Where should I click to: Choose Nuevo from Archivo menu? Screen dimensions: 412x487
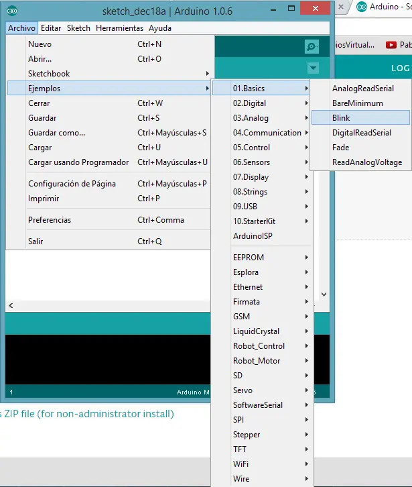[x=109, y=44]
